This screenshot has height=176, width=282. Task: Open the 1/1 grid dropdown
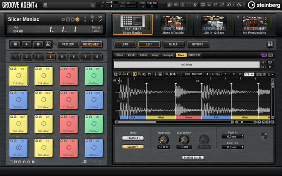pyautogui.click(x=249, y=74)
